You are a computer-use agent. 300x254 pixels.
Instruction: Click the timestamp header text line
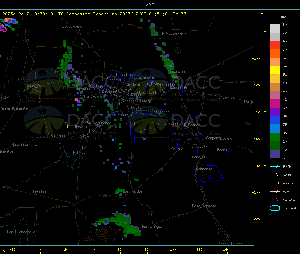pyautogui.click(x=94, y=14)
